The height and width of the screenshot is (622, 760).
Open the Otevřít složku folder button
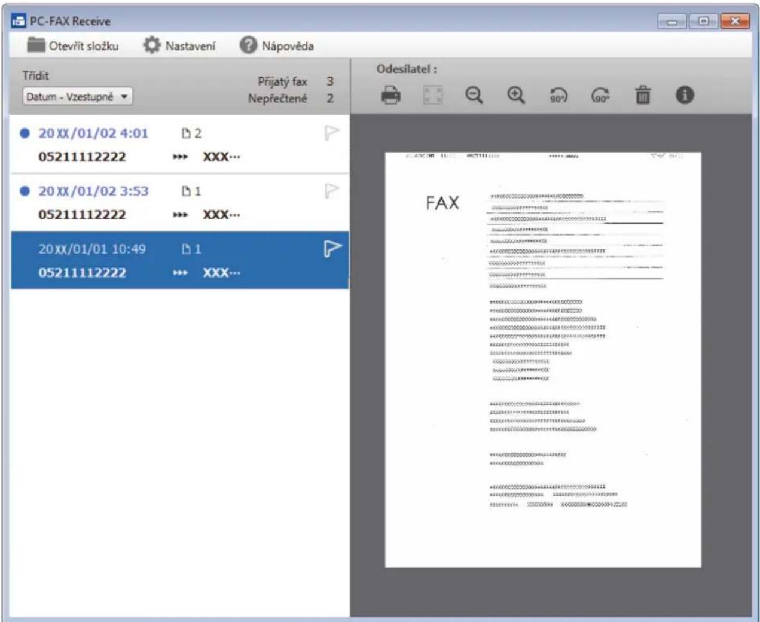tap(73, 45)
